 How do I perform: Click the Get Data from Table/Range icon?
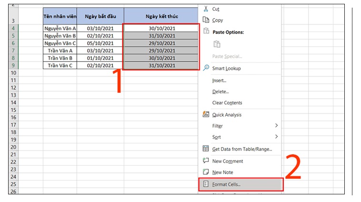pos(206,149)
